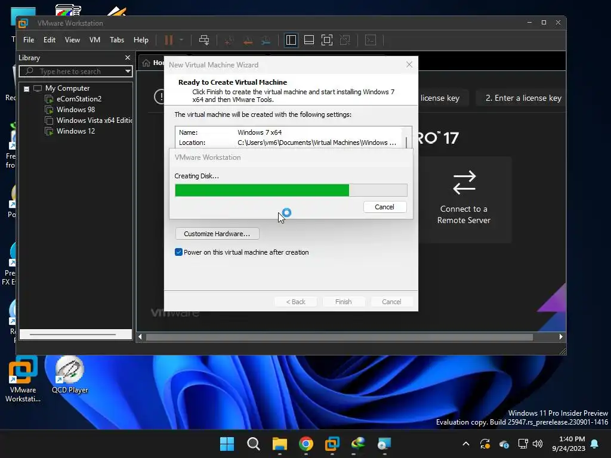Image resolution: width=611 pixels, height=458 pixels.
Task: Click the settings list scrollbar in wizard
Action: [x=406, y=143]
